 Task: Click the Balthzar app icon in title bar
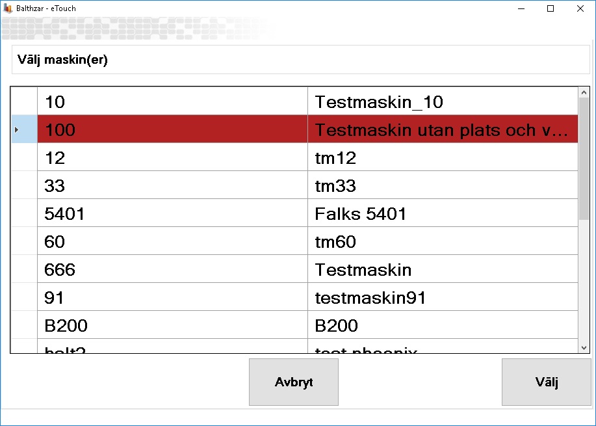[x=8, y=8]
